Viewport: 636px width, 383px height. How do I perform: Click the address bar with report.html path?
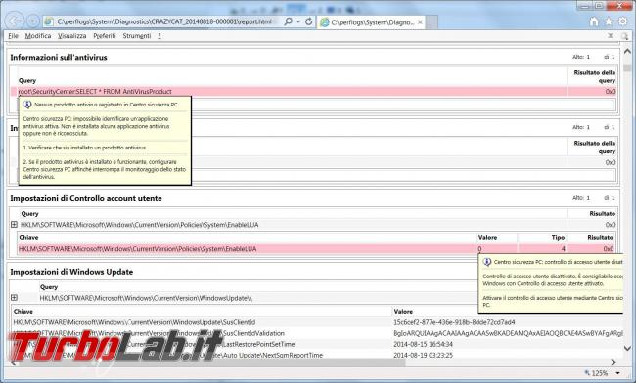point(163,21)
